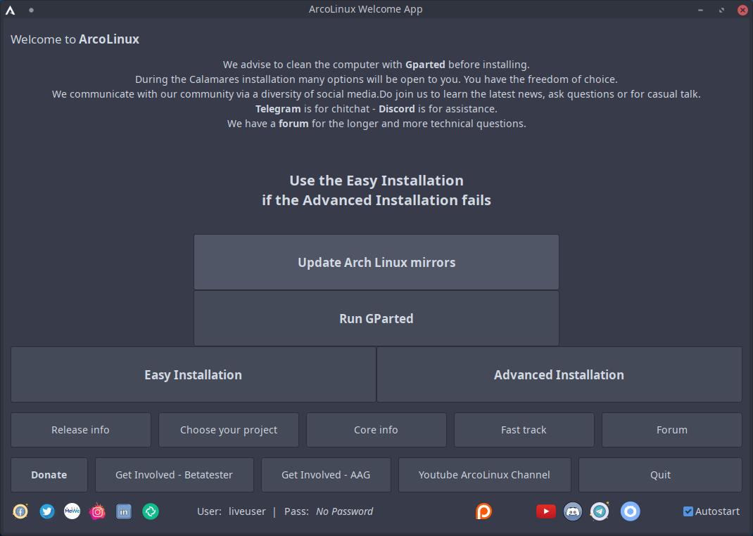Click the green recycling-style social icon
This screenshot has width=753, height=536.
tap(150, 511)
